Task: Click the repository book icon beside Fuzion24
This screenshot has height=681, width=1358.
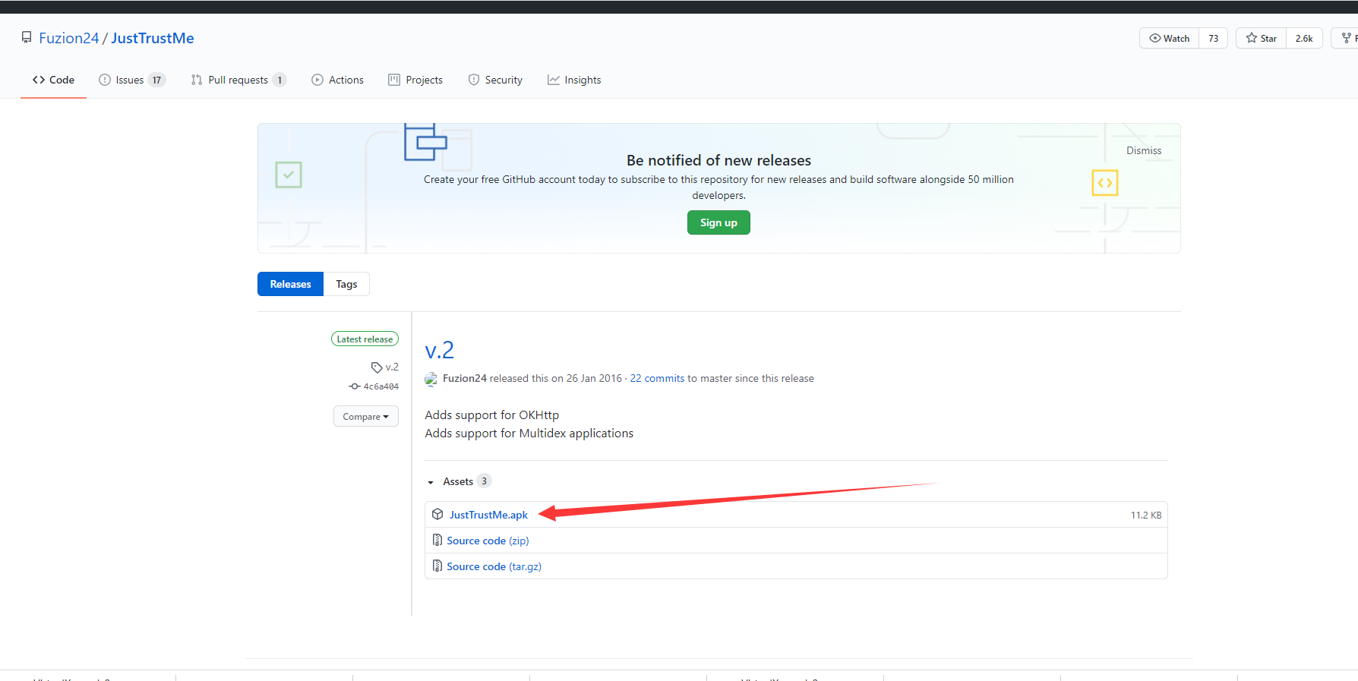Action: tap(27, 37)
